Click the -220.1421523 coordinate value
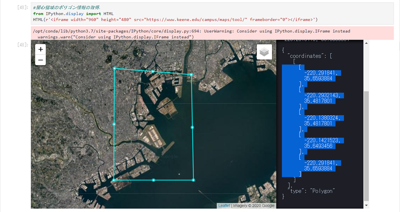 pos(322,140)
